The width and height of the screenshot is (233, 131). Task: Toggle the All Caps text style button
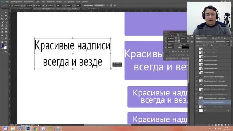[x=173, y=51]
